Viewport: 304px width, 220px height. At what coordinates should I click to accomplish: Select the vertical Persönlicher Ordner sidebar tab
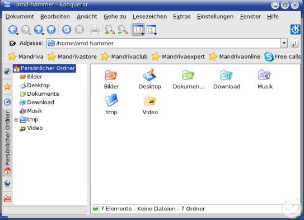pyautogui.click(x=8, y=143)
